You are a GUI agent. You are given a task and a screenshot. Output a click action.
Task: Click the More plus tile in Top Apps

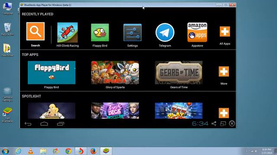224,71
